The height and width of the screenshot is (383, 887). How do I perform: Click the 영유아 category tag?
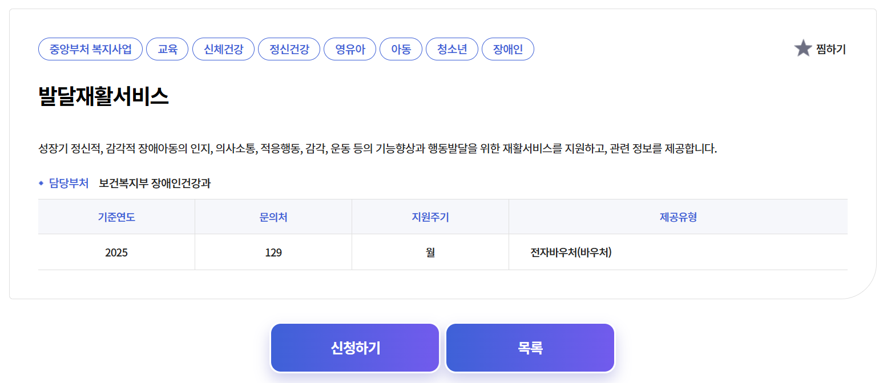pos(350,49)
